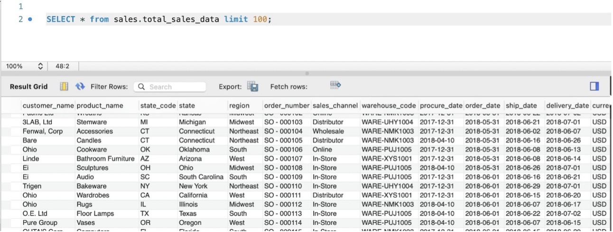Sort by customer_name column header
The image size is (613, 232).
(48, 105)
